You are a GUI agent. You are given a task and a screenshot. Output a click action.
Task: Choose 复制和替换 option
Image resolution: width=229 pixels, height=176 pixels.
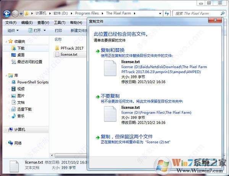(113, 50)
